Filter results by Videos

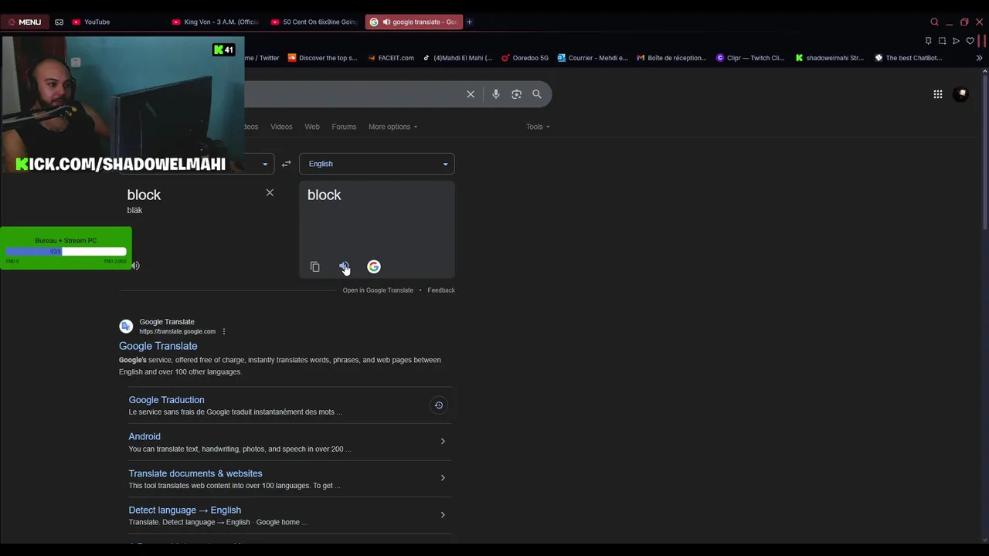click(x=281, y=127)
